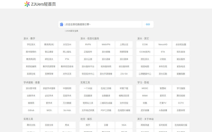Go to 教务网(本)
Viewport: 212px width, 132px height.
point(49,44)
